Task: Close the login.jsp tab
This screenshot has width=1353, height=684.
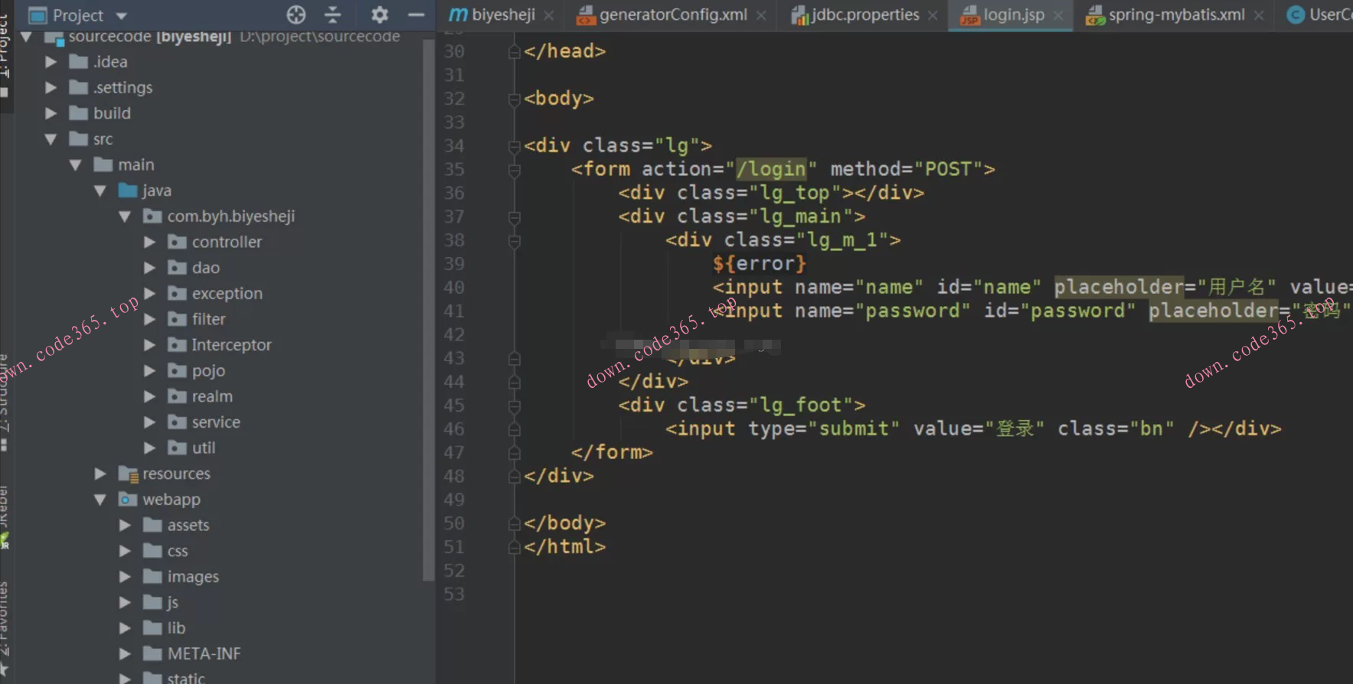Action: click(x=1058, y=15)
